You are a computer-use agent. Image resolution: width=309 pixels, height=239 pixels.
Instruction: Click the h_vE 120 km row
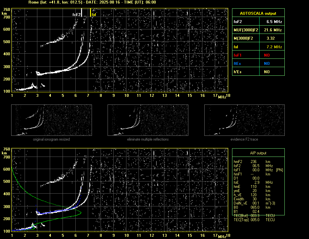[x=252, y=195]
